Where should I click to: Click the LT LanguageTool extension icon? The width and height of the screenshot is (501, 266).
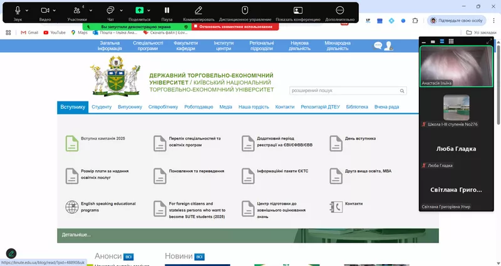tap(368, 21)
